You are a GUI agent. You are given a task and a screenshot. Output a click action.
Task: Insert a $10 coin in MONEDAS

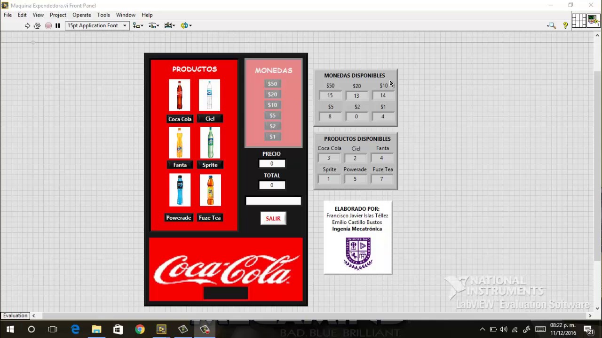point(272,105)
